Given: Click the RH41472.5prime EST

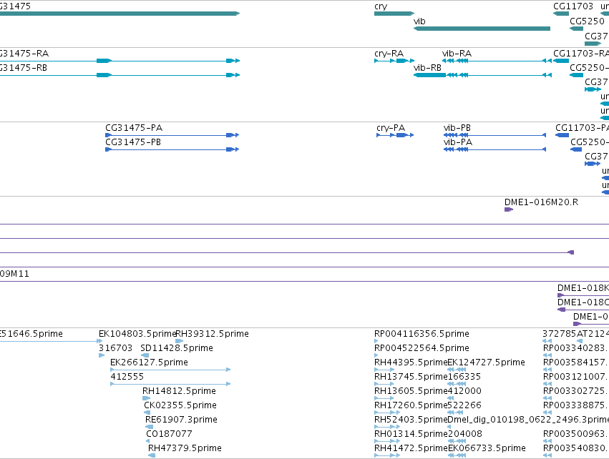Looking at the screenshot, I should tap(387, 455).
